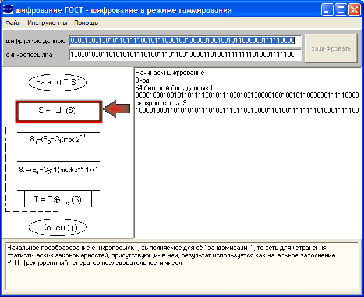Select the Конец (T) flowchart block
Screen dimensions: 364x297
coord(58,227)
